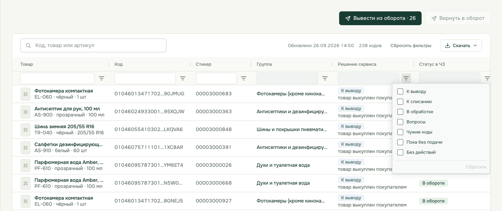
Task: Open filter icon for Стикер column
Action: pyautogui.click(x=243, y=78)
